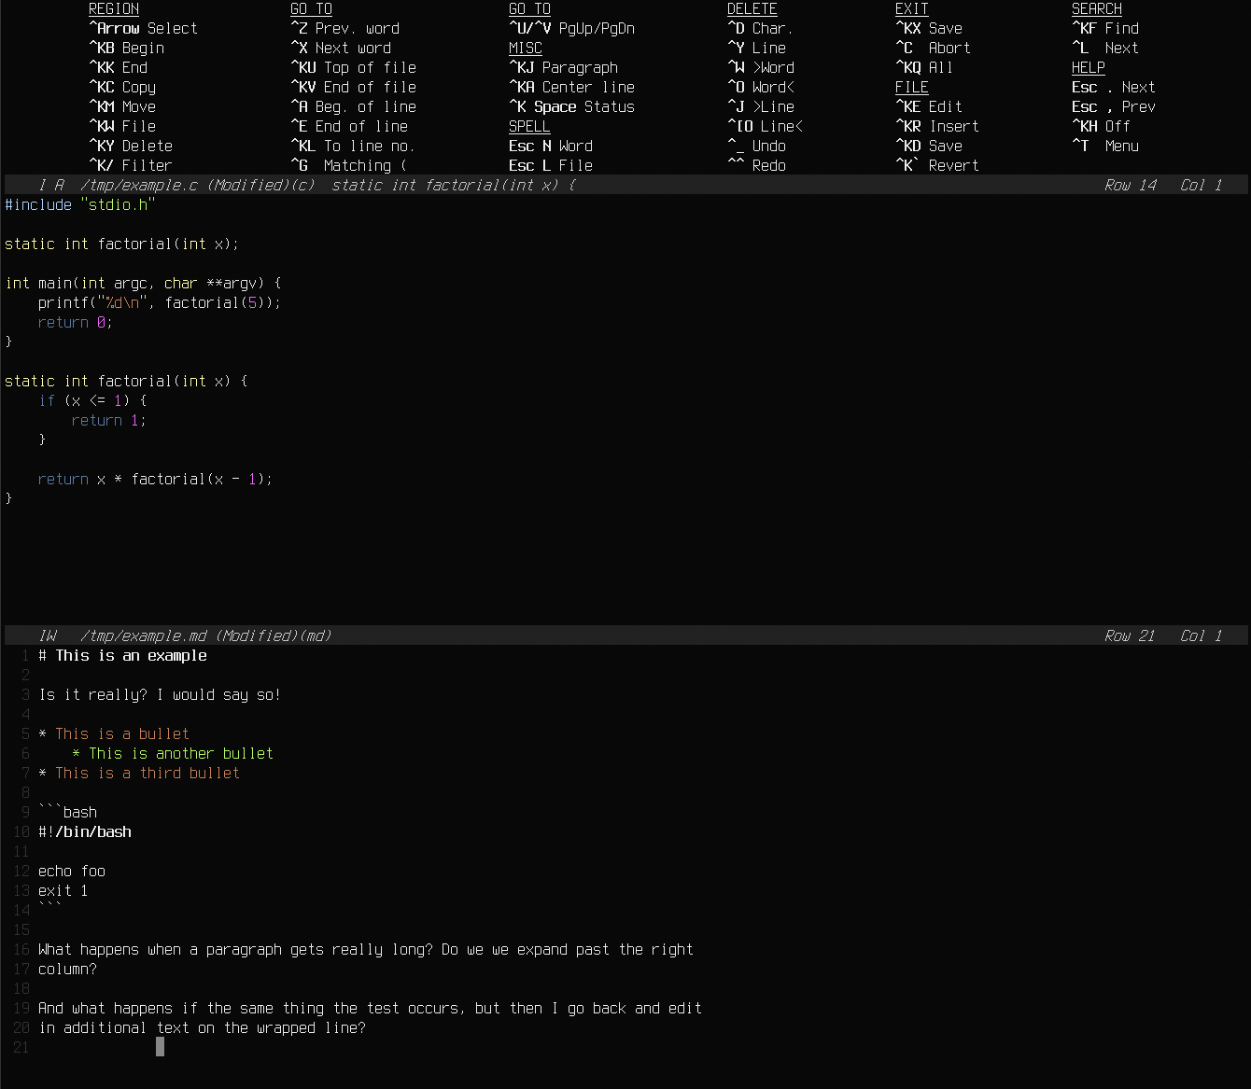Click the '^Y Line' delete entry
Image resolution: width=1251 pixels, height=1089 pixels.
click(x=757, y=48)
